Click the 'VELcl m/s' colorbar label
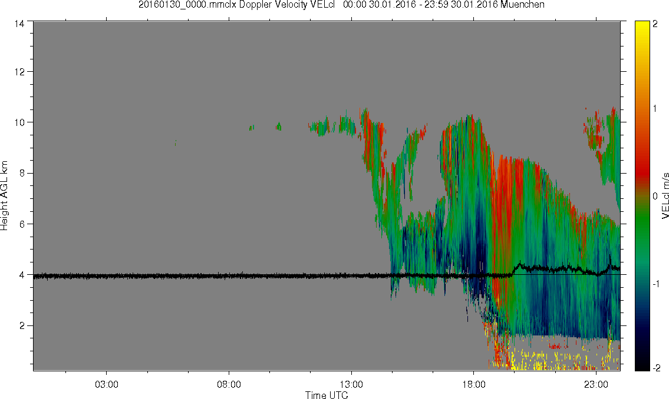669x399 pixels. coord(665,196)
